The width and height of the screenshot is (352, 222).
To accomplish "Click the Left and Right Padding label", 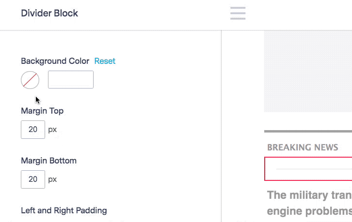I will pos(64,210).
